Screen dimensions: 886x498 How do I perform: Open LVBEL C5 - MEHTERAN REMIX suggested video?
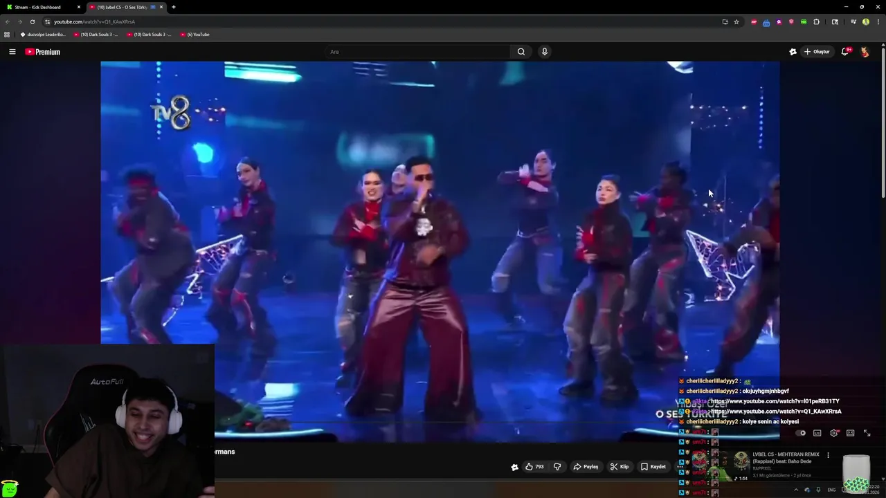click(x=786, y=457)
